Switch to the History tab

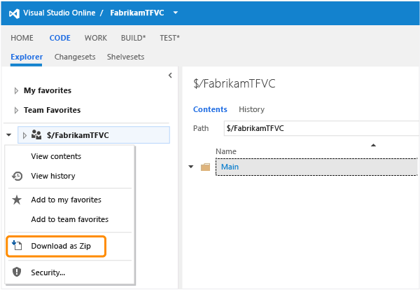pyautogui.click(x=252, y=109)
